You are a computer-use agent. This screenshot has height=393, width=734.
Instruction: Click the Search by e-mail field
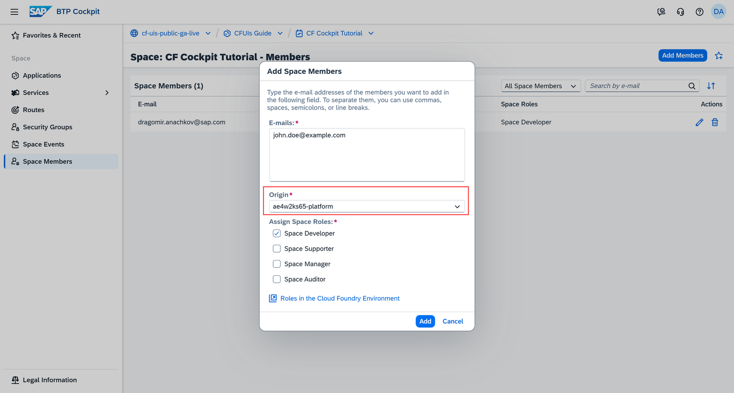coord(636,86)
